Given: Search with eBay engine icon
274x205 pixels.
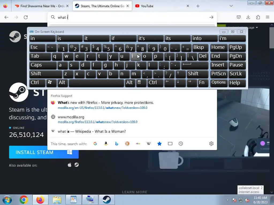Looking at the screenshot, I should [x=138, y=144].
